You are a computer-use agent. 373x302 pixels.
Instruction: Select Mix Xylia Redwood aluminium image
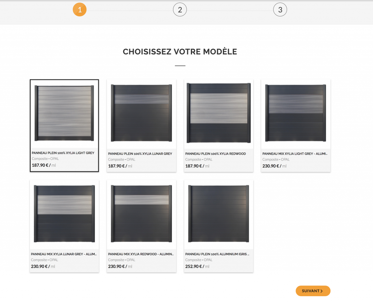[x=142, y=214]
